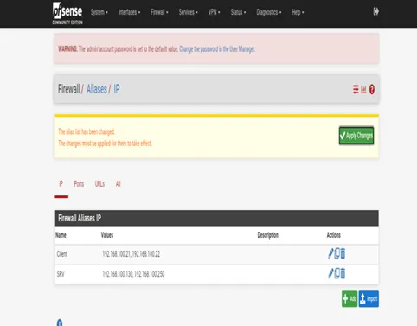Click the Client alias name
This screenshot has width=417, height=326.
coord(62,254)
